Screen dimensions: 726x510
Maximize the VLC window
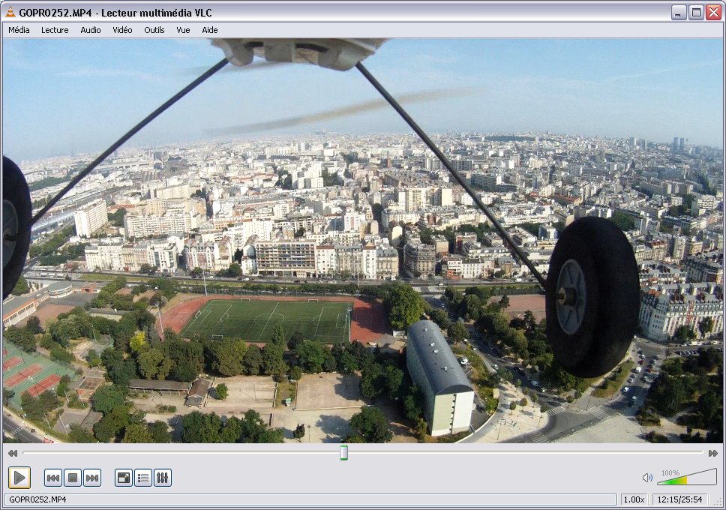tap(696, 13)
